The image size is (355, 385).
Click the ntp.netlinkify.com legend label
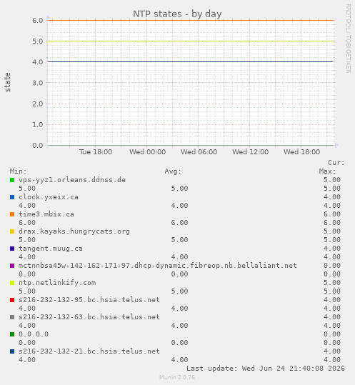pyautogui.click(x=57, y=283)
